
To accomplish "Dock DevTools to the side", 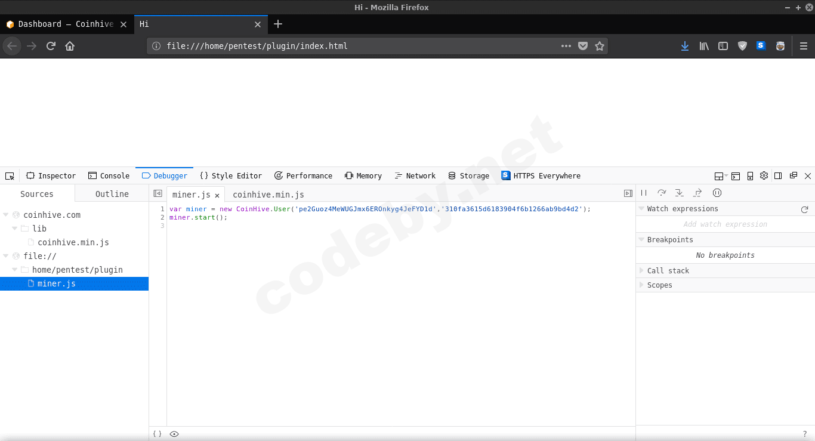I will [x=778, y=175].
